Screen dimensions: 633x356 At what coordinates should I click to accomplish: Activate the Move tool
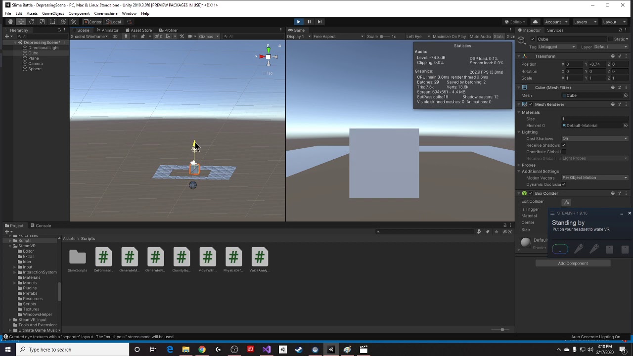click(21, 22)
